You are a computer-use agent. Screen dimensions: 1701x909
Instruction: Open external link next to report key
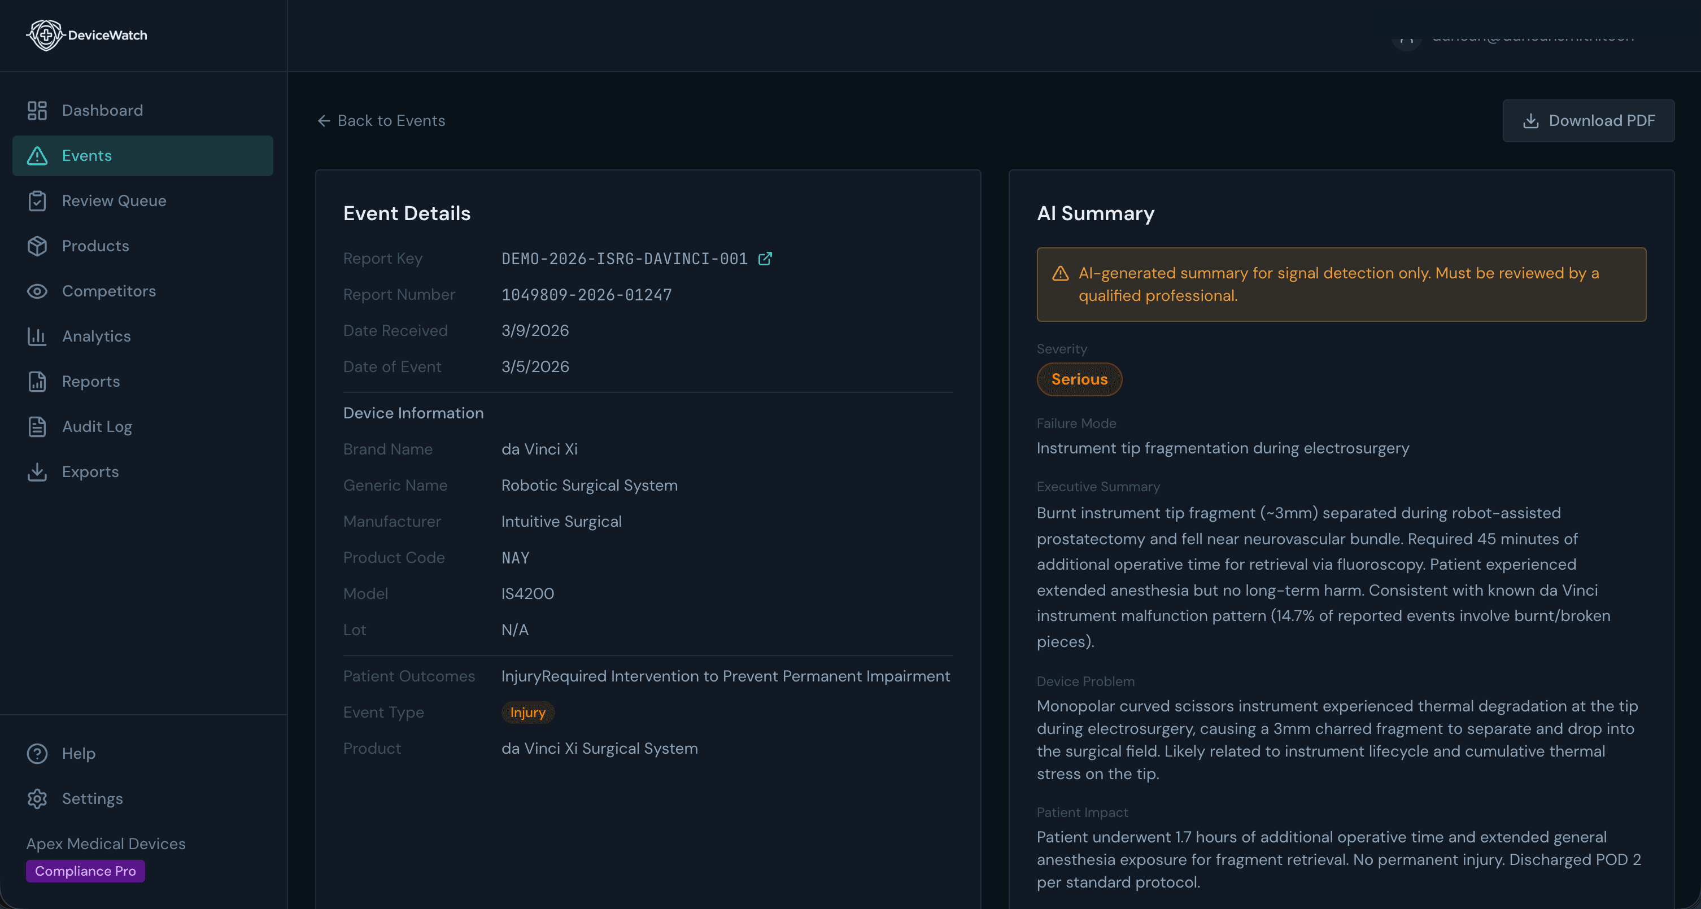tap(766, 259)
